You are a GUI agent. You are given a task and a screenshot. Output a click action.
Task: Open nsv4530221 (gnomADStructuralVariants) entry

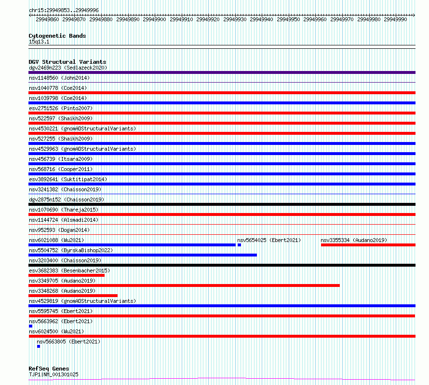(82, 128)
